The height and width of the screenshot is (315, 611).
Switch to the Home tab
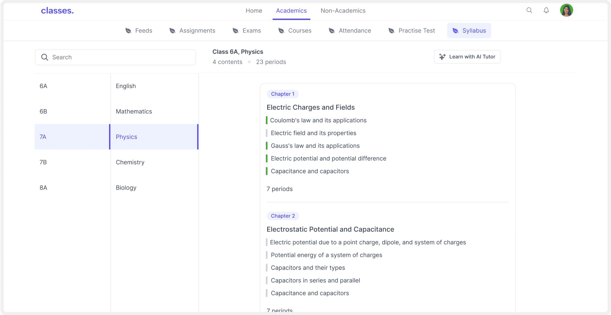coord(254,11)
